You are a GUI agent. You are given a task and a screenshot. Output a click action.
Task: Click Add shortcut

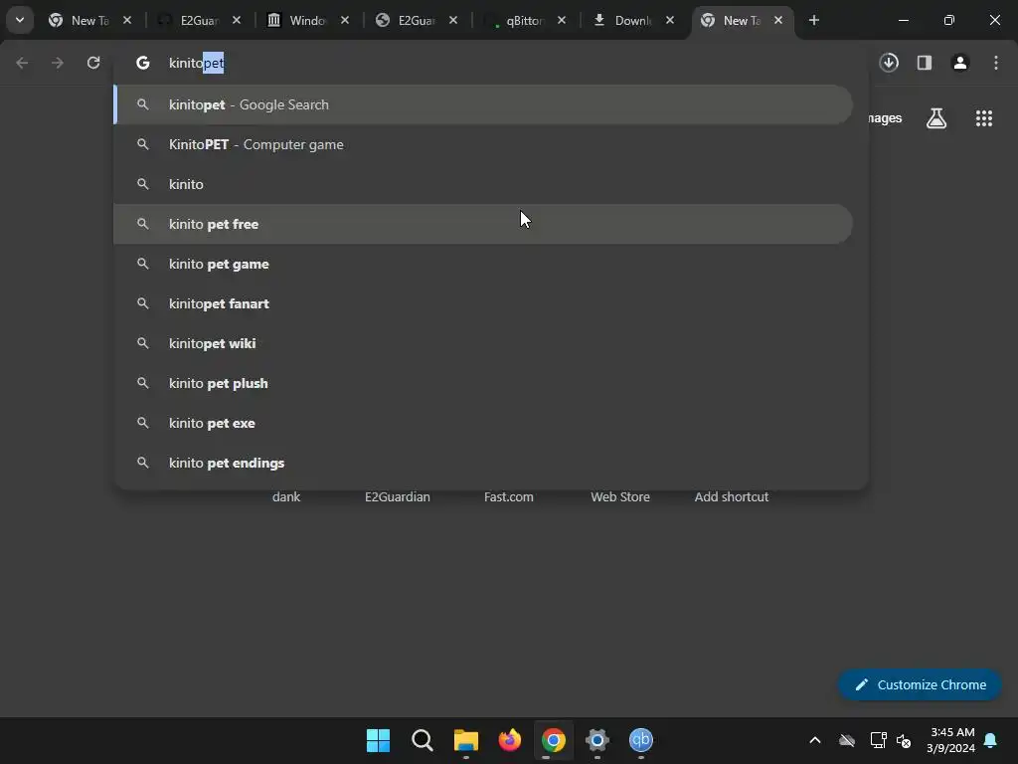[x=732, y=497]
